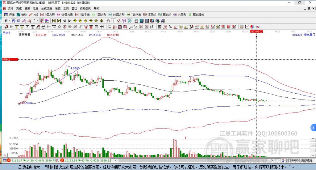Click the red floppy save icon
Screen dimensions: 316x170
tap(152, 21)
